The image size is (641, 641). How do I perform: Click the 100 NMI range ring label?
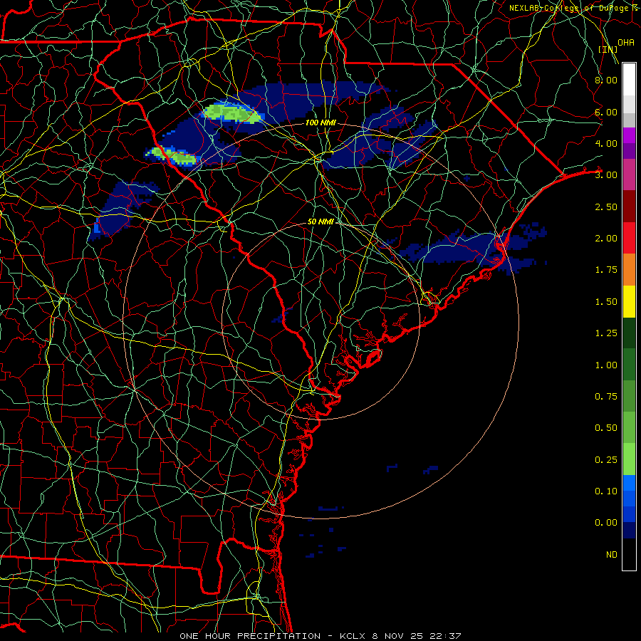[320, 123]
